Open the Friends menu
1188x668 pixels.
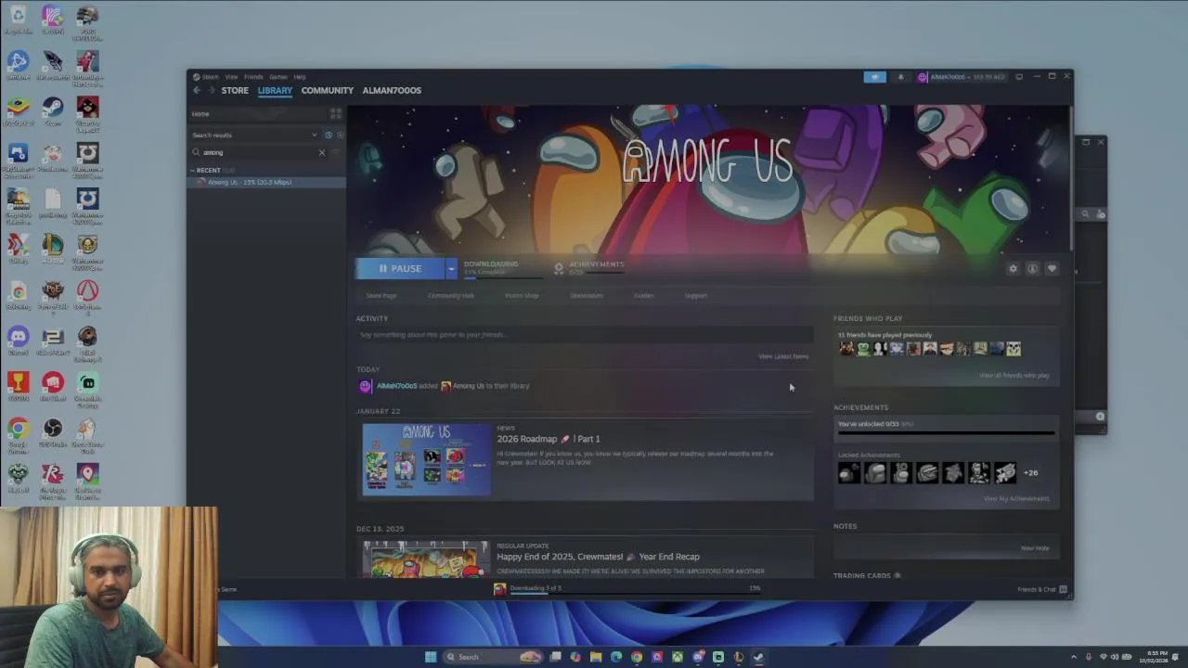pyautogui.click(x=253, y=77)
